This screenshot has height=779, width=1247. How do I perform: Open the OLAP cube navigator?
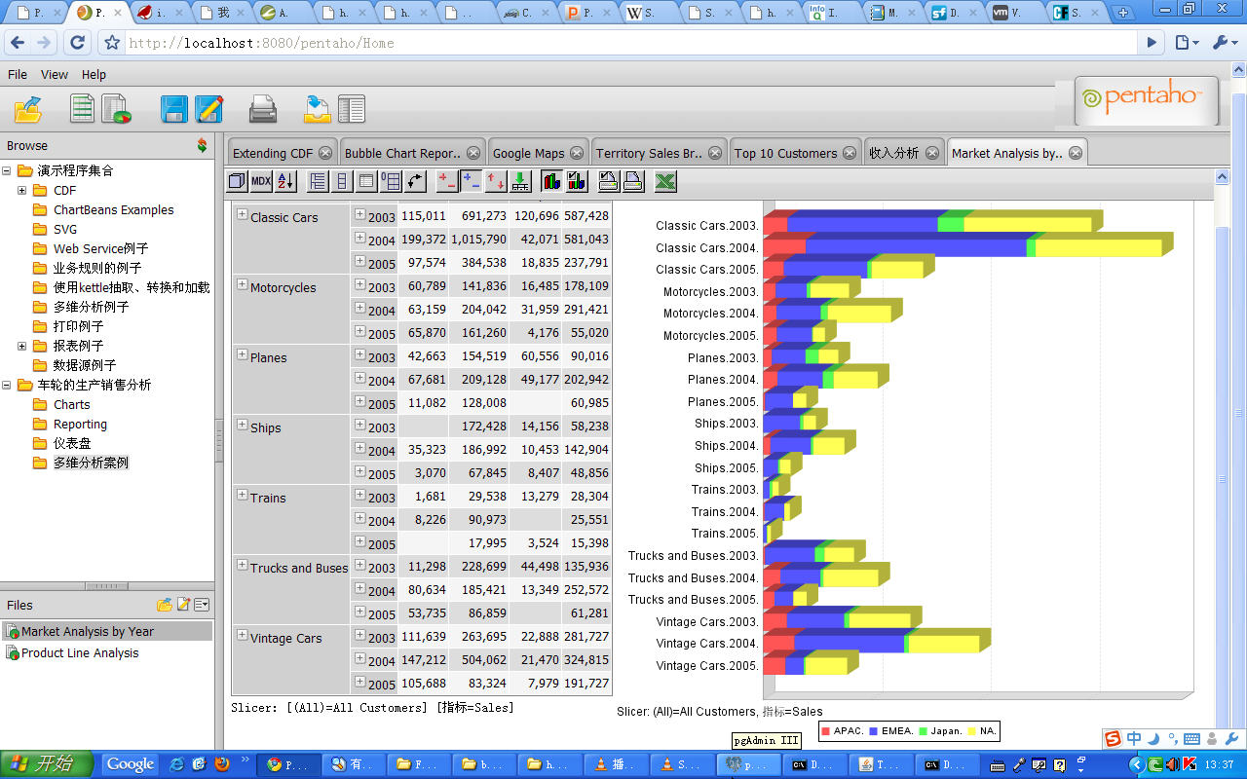pos(237,181)
